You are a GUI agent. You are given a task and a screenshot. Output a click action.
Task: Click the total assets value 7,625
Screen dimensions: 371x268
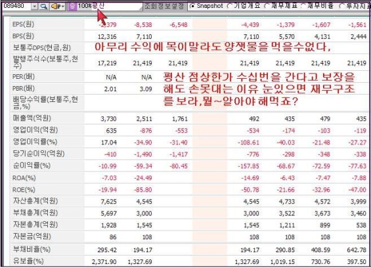pyautogui.click(x=108, y=202)
